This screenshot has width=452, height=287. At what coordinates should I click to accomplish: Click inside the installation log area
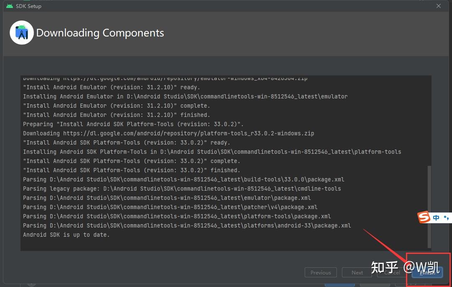209,168
